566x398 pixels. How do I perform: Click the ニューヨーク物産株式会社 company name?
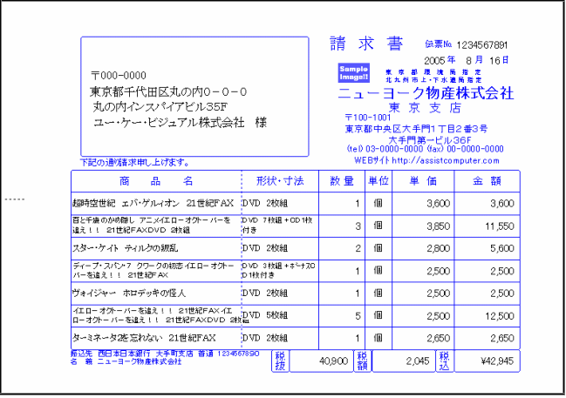click(x=425, y=92)
